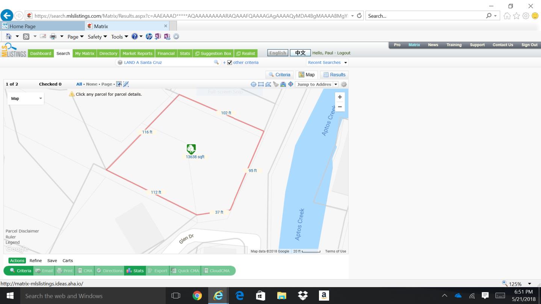Click the Stats action button

click(135, 271)
